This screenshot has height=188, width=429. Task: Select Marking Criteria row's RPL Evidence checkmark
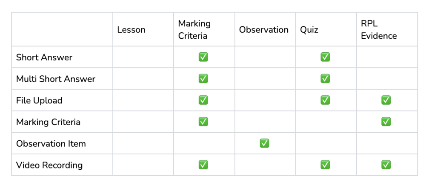[386, 122]
